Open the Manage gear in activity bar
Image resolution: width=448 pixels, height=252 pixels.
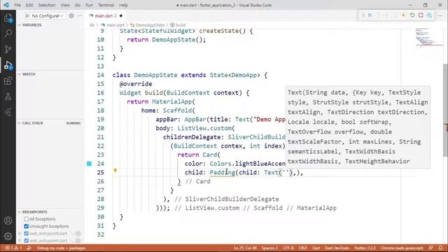8,236
